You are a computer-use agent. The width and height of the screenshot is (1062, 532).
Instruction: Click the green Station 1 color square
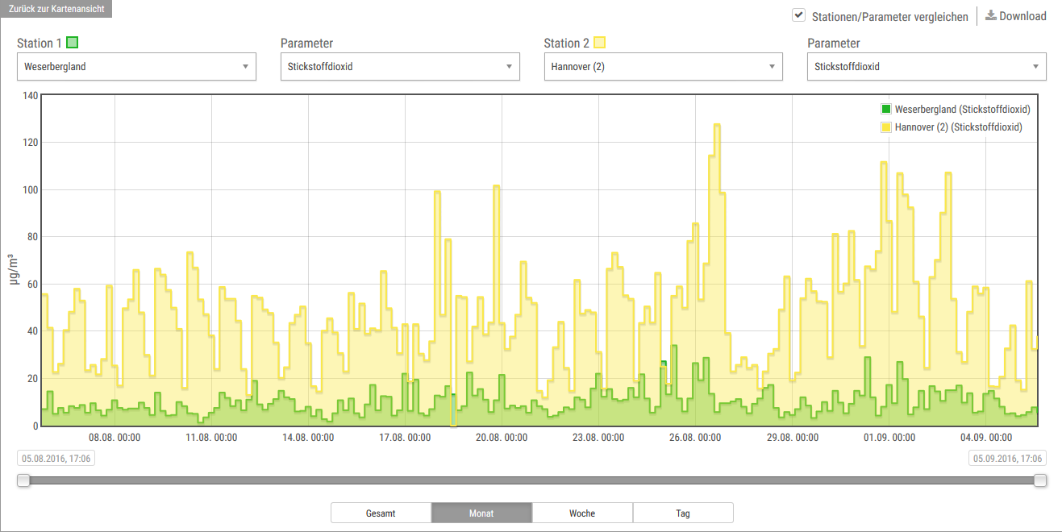pyautogui.click(x=73, y=43)
